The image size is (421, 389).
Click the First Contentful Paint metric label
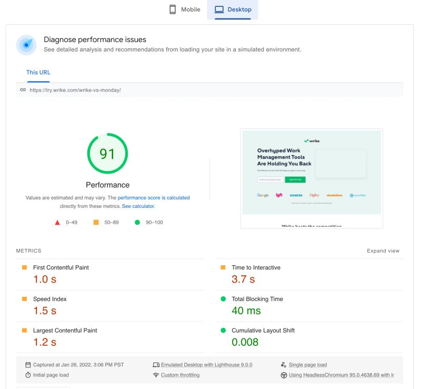click(61, 267)
